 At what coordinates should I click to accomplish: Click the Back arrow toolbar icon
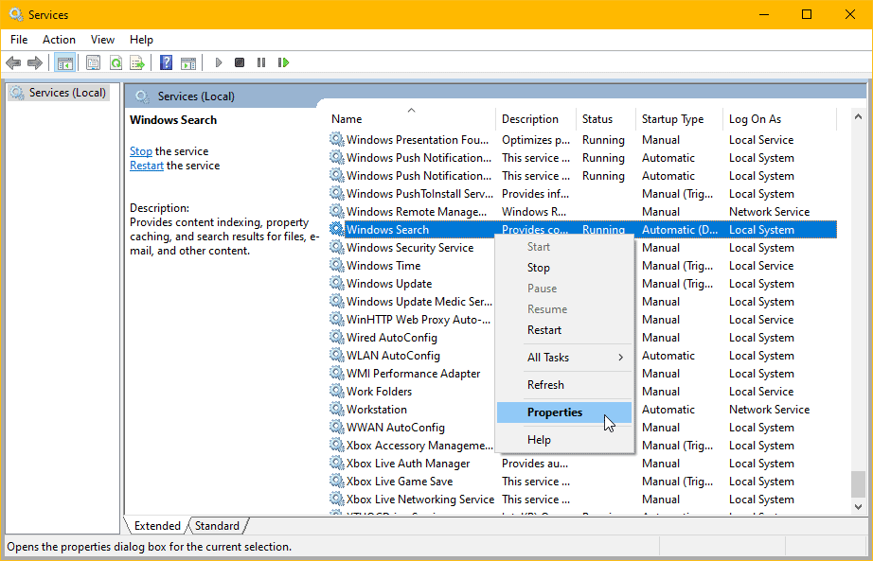click(13, 62)
